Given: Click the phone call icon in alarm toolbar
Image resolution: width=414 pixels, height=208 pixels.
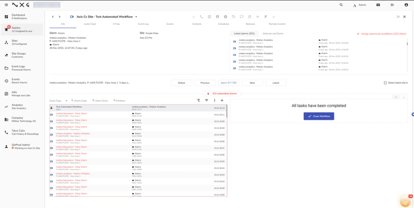Looking at the screenshot, I should point(201,17).
